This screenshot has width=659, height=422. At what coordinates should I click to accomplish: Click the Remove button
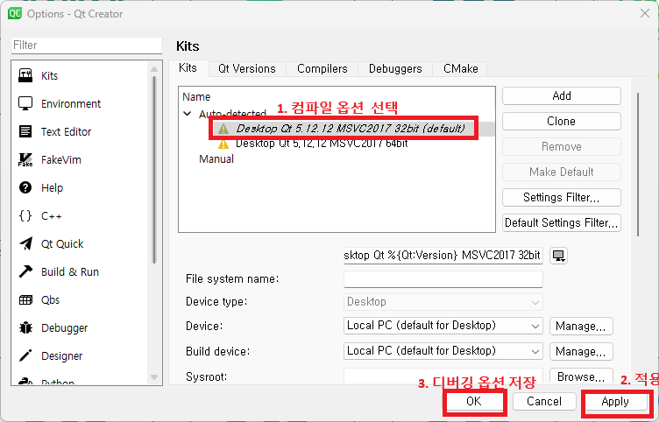coord(562,146)
